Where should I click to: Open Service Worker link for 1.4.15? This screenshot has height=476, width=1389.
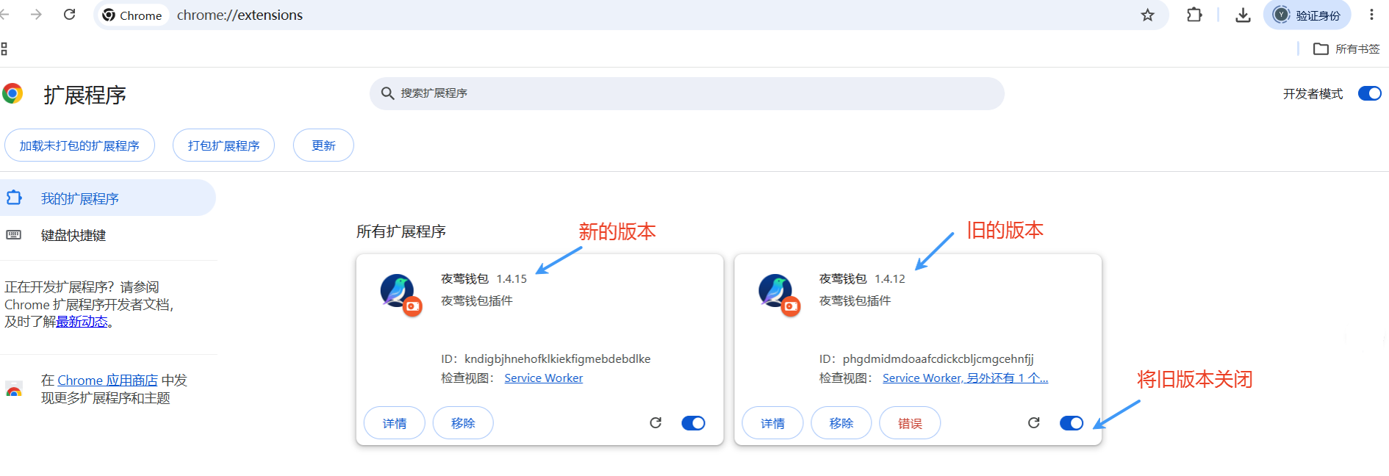(543, 378)
